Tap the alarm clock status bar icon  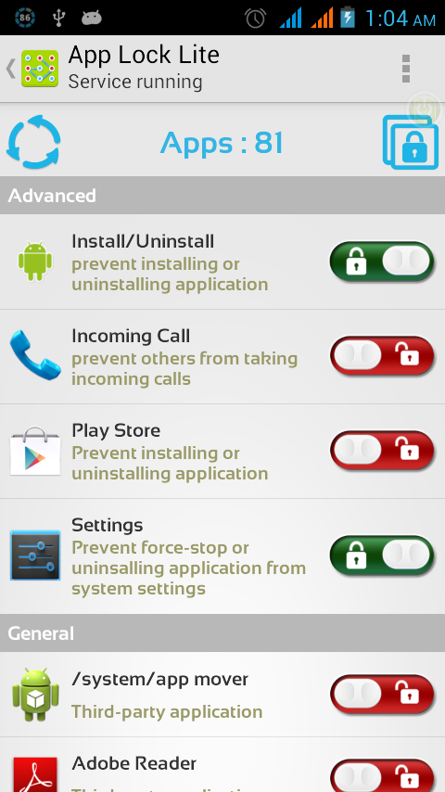[256, 19]
